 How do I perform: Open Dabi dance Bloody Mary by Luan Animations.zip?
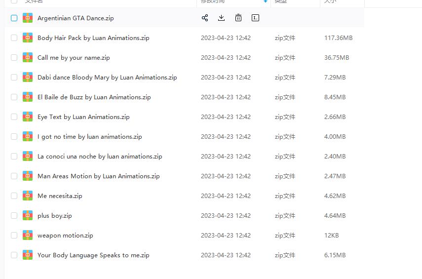[107, 78]
